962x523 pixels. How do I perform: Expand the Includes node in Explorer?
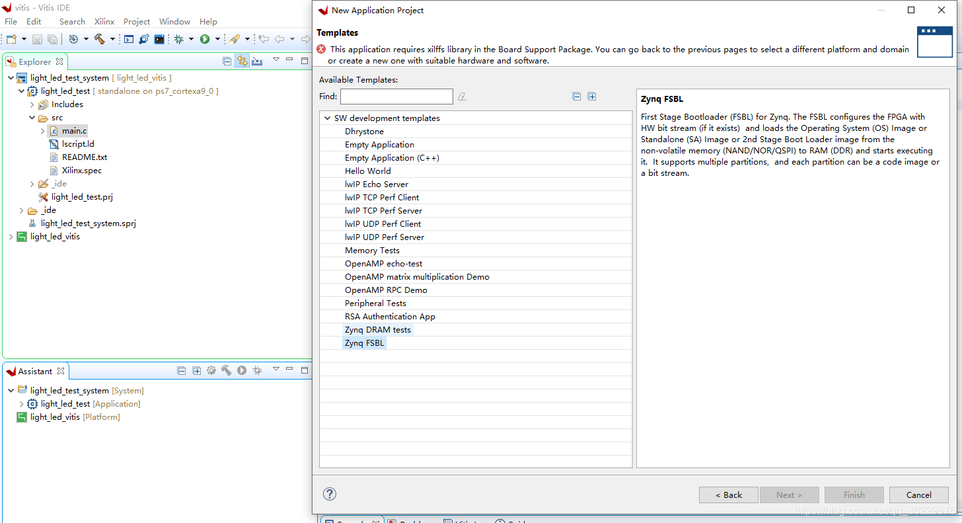pos(32,104)
